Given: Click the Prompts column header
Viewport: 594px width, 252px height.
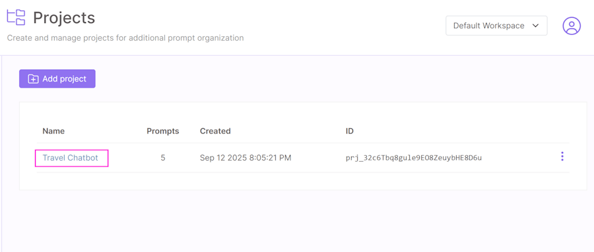Looking at the screenshot, I should [163, 131].
